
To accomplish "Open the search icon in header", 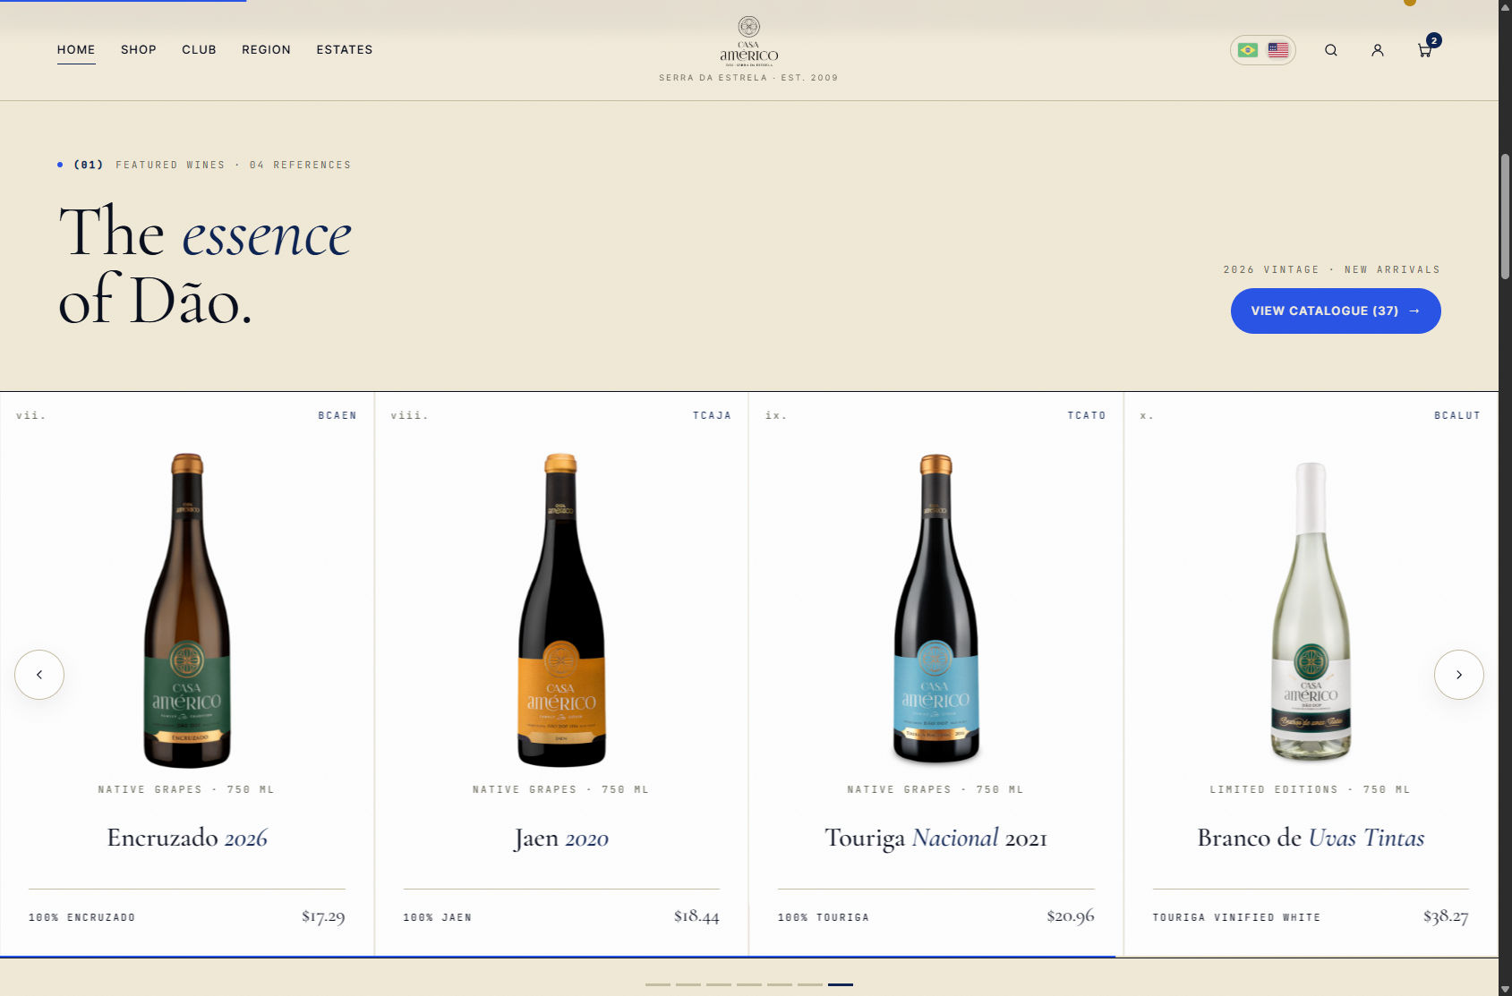I will (1331, 50).
